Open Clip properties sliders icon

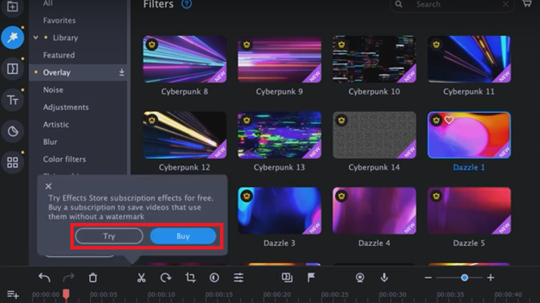[x=238, y=278]
